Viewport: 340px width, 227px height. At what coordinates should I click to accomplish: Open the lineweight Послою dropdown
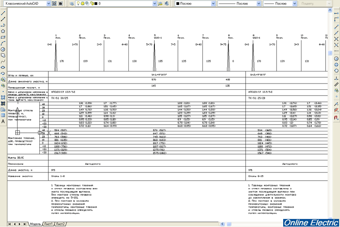[294, 4]
